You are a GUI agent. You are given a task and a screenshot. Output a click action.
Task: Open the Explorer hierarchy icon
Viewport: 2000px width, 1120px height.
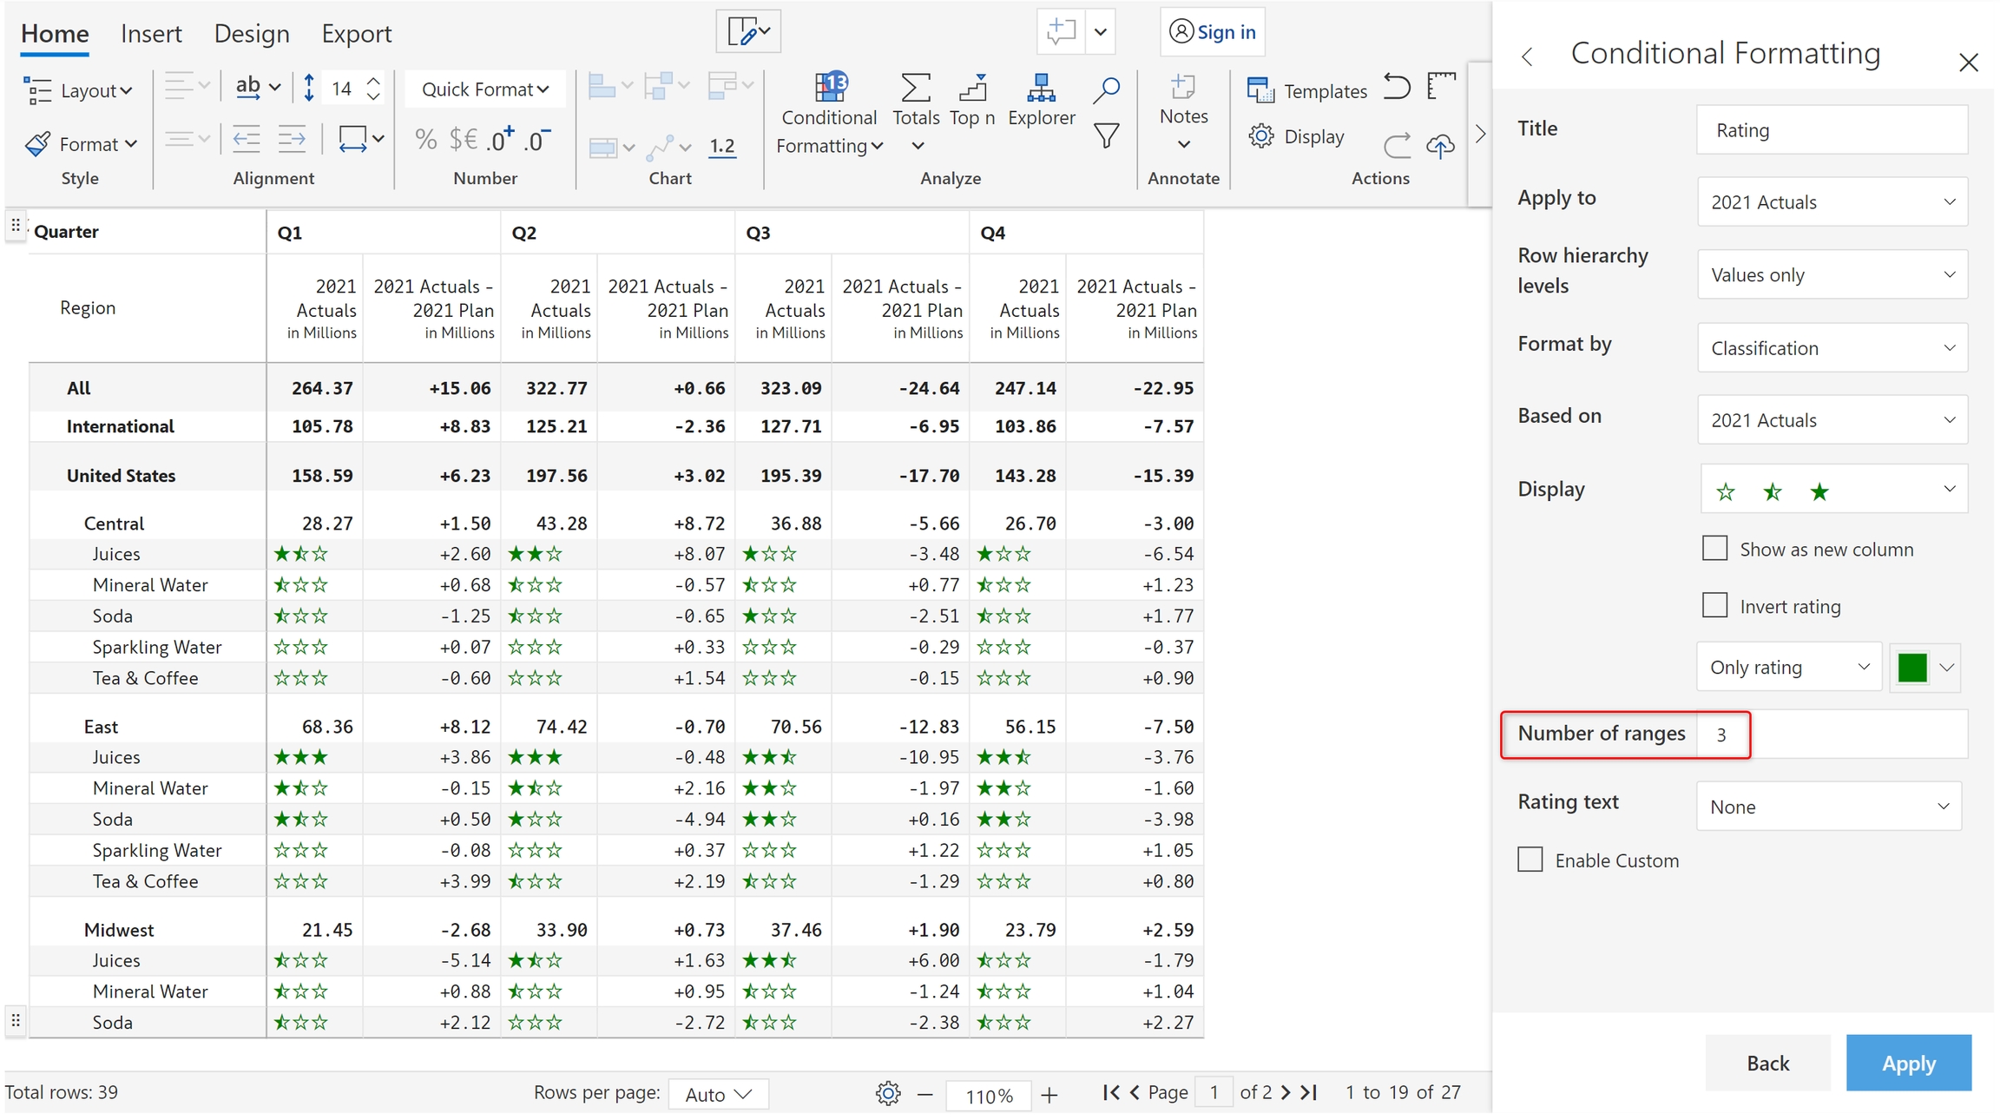click(1041, 89)
